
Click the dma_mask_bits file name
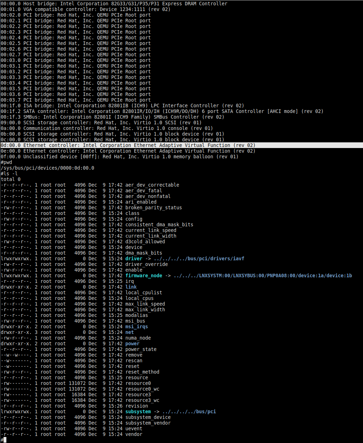[144, 253]
